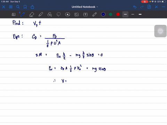
Task: Undo the last stroke
Action: (135, 7)
